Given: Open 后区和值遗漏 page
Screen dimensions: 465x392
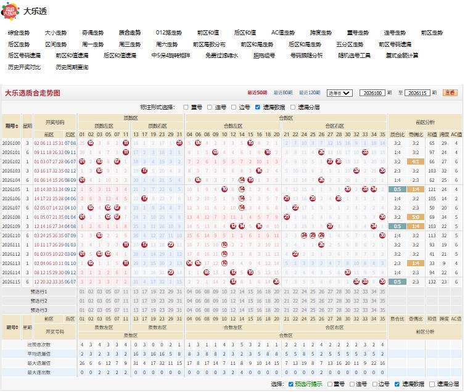Looking at the screenshot, I should (x=120, y=55).
